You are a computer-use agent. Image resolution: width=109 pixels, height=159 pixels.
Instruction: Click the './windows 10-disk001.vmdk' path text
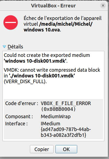tap(42, 76)
